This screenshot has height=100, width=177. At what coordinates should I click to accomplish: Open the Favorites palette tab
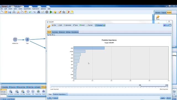pos(5,87)
